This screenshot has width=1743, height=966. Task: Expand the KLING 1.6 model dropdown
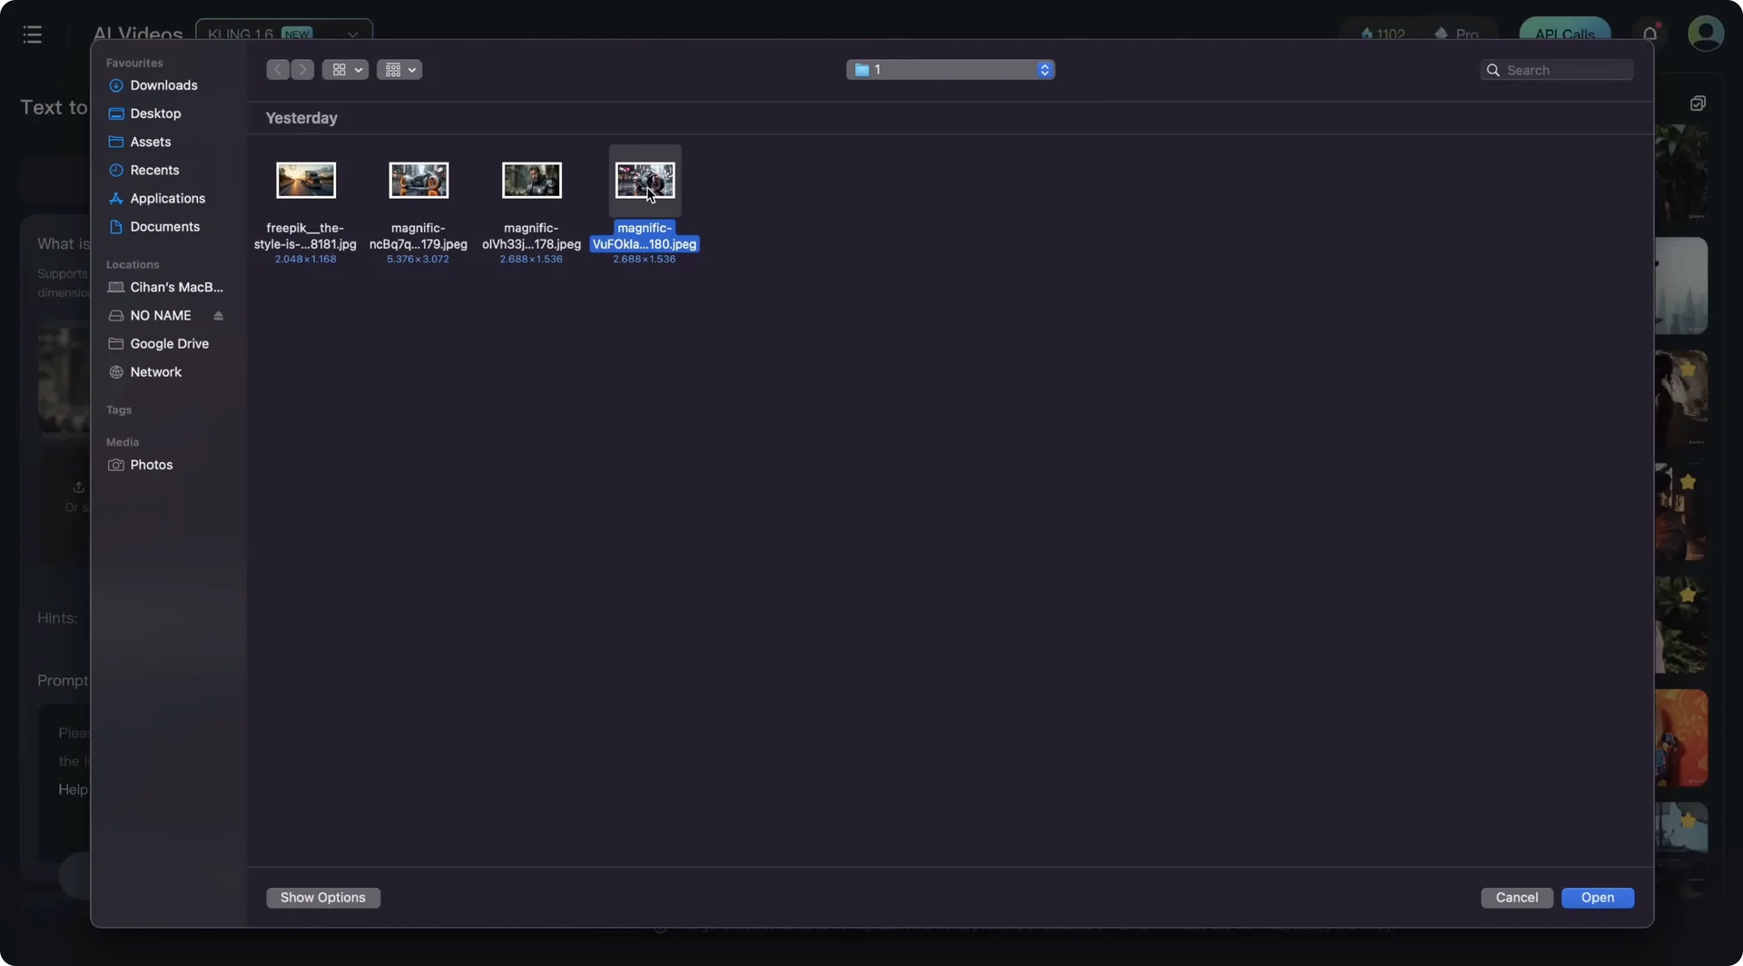coord(352,34)
